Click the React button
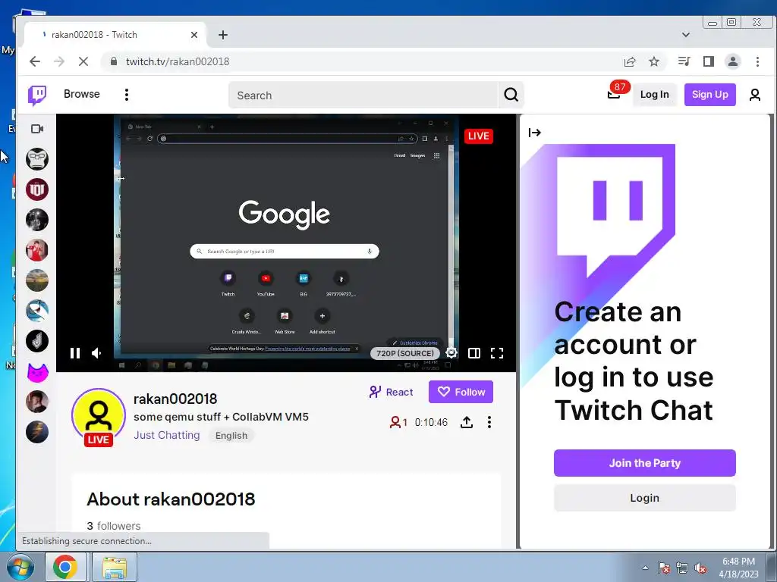This screenshot has width=777, height=582. (391, 392)
